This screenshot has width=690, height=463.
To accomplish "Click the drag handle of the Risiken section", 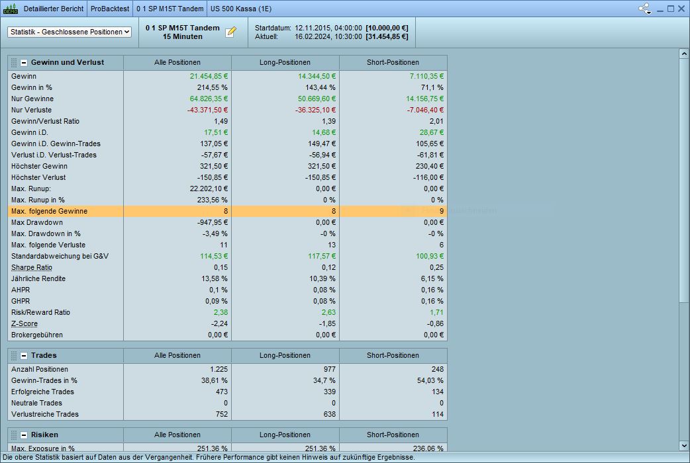I will click(14, 435).
